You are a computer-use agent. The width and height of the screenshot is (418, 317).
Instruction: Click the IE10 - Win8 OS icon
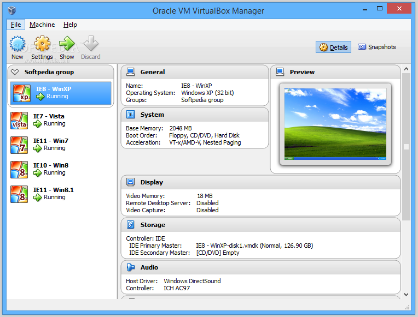pyautogui.click(x=19, y=170)
